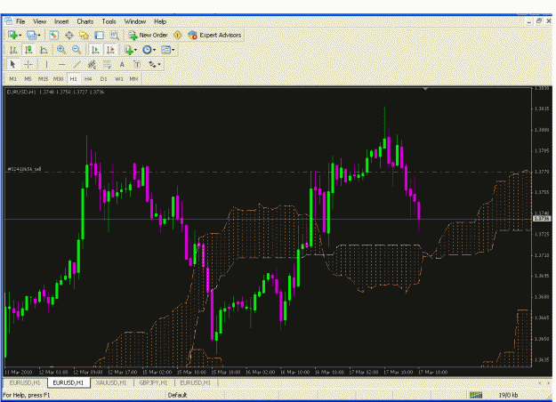Open the File menu
Viewport: 556px width, 402px height.
coord(20,21)
